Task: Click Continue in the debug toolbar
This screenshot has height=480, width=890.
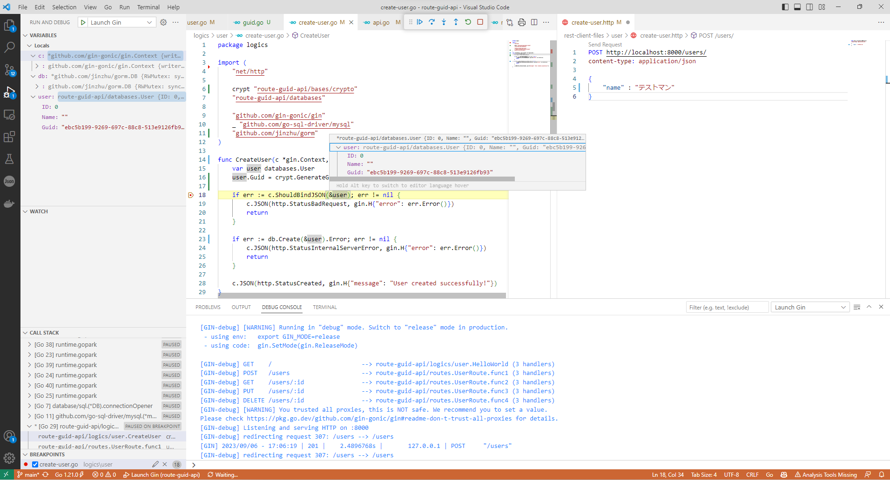Action: (x=420, y=22)
